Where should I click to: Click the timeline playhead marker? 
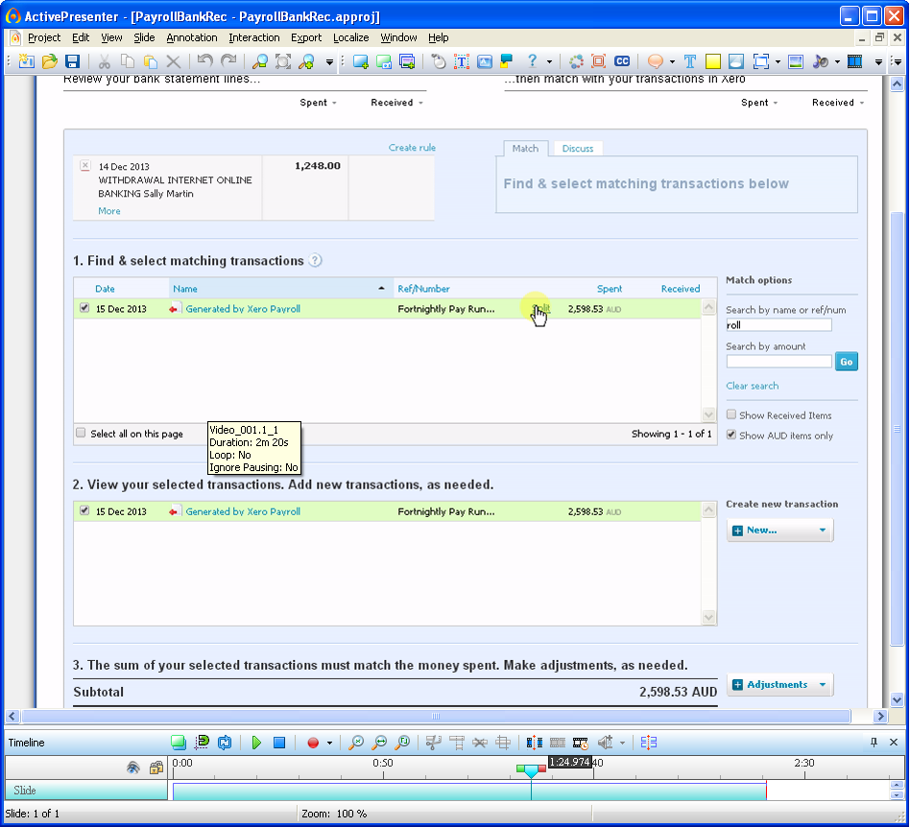point(531,769)
